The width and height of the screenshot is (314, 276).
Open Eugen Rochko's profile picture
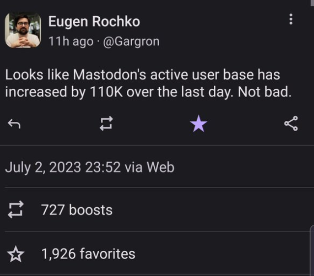(23, 30)
